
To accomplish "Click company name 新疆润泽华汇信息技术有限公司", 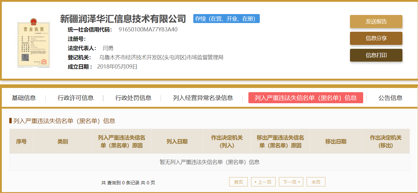I will 123,19.
